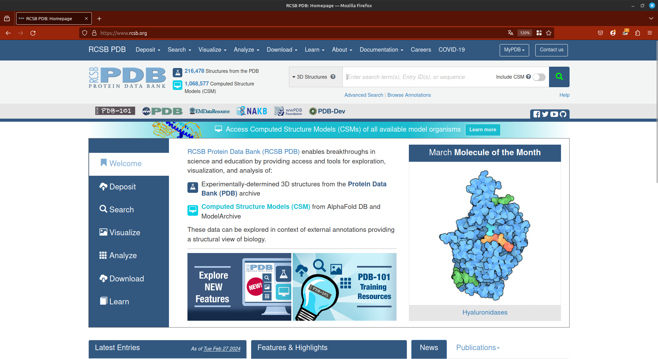This screenshot has width=658, height=359.
Task: Click the PDB-101 logo in partner bar
Action: [x=115, y=111]
